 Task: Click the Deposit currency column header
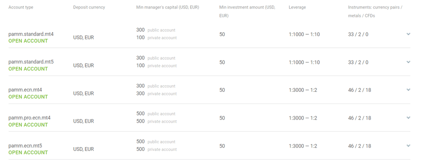coord(89,7)
